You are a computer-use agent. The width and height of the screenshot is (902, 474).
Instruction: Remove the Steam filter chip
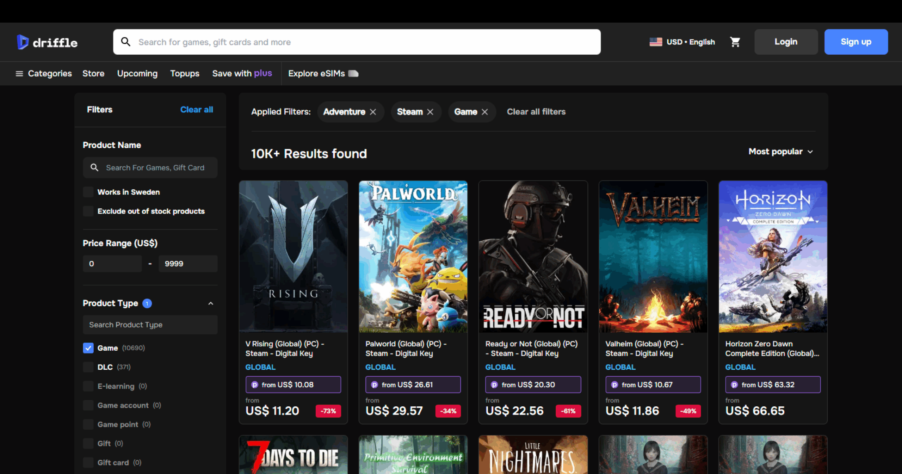coord(430,112)
